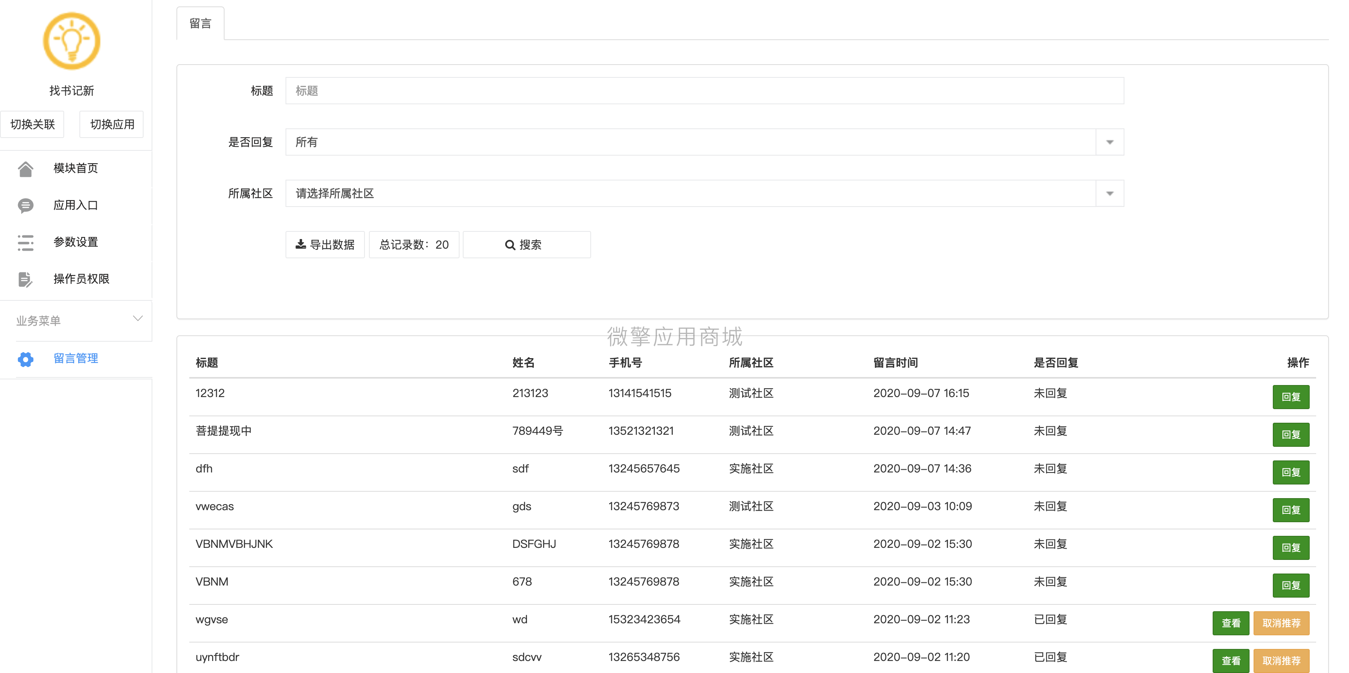Open the 请选择所属社区 combo box
Screen dimensions: 1349x673
(704, 193)
